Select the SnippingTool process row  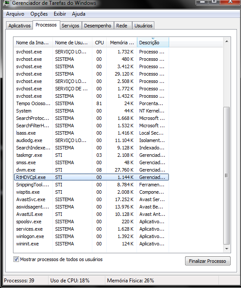tap(91, 185)
